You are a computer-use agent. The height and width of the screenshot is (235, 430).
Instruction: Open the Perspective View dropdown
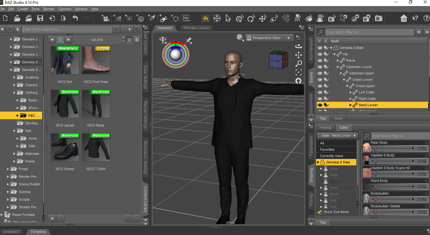(269, 38)
